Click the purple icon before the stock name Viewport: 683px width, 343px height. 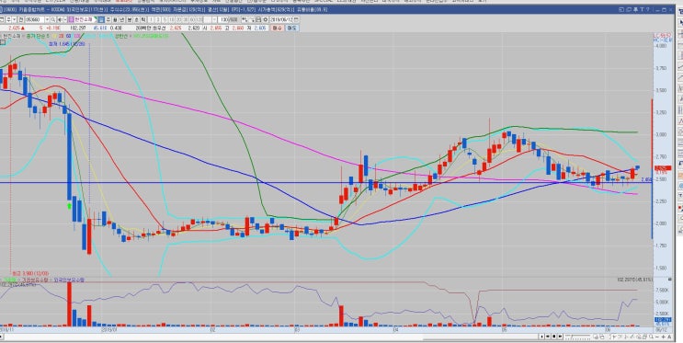click(x=71, y=19)
